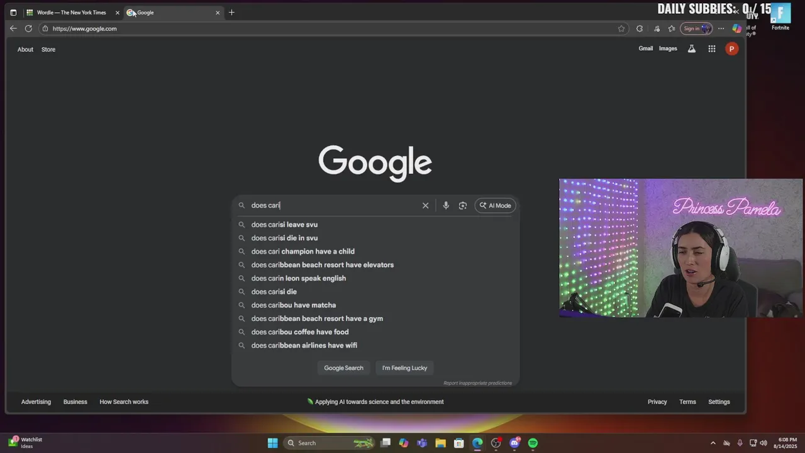The width and height of the screenshot is (805, 453).
Task: Open Microsoft Store from taskbar
Action: [x=459, y=443]
